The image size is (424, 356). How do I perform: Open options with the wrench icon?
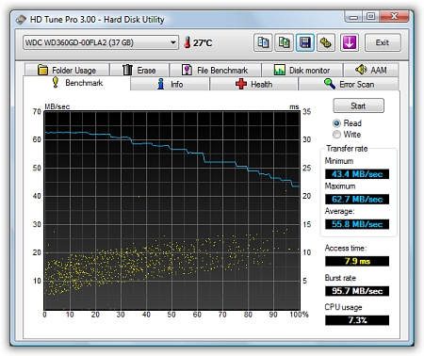[x=326, y=42]
